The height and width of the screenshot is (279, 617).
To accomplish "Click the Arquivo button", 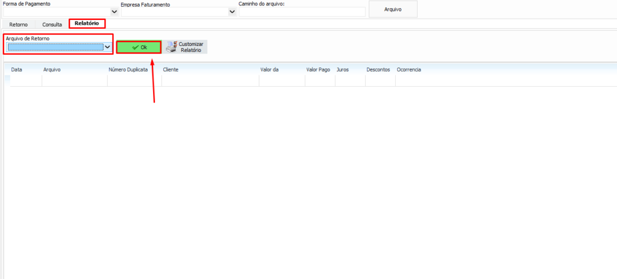I will point(392,10).
